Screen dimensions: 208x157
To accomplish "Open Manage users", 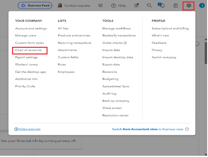I will [x=26, y=36].
